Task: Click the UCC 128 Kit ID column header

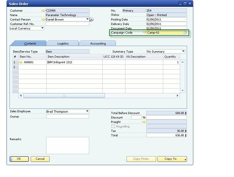Action: coord(114,57)
